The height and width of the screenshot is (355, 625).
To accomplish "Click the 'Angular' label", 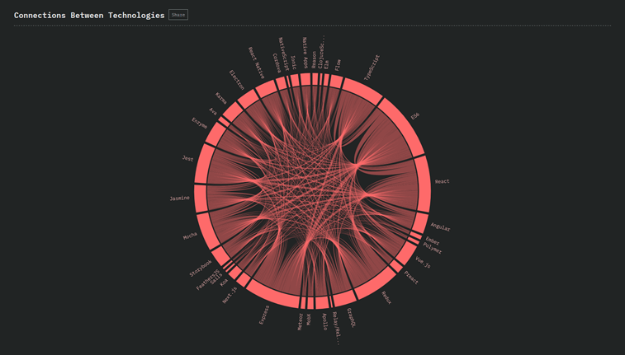I will pos(440,227).
